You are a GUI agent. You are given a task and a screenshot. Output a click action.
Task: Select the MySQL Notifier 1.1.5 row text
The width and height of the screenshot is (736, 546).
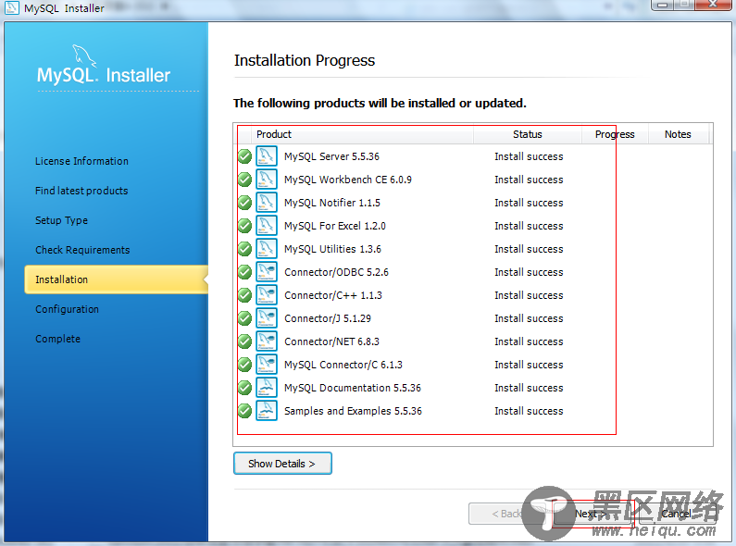tap(332, 203)
